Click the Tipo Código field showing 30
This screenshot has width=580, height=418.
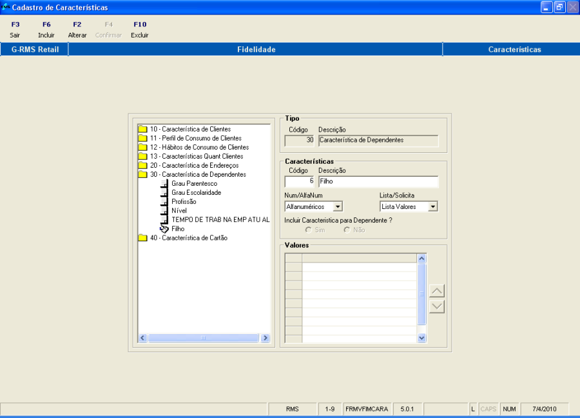(299, 141)
